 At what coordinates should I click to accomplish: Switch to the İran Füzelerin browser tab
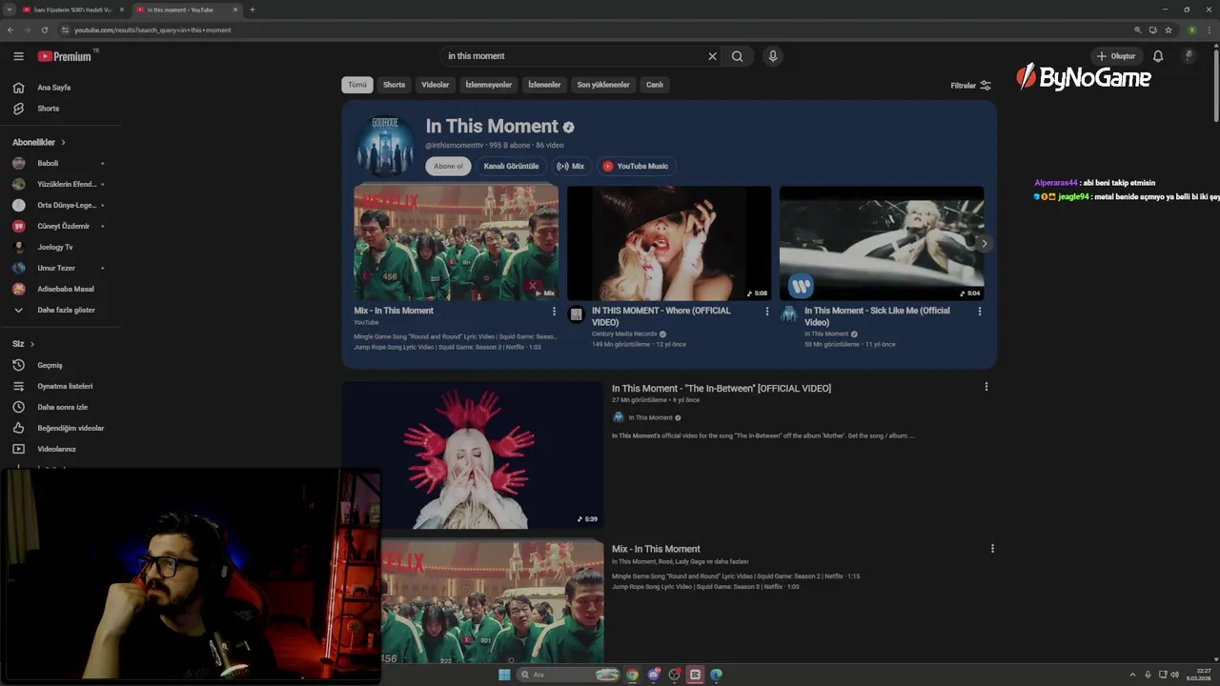click(72, 10)
